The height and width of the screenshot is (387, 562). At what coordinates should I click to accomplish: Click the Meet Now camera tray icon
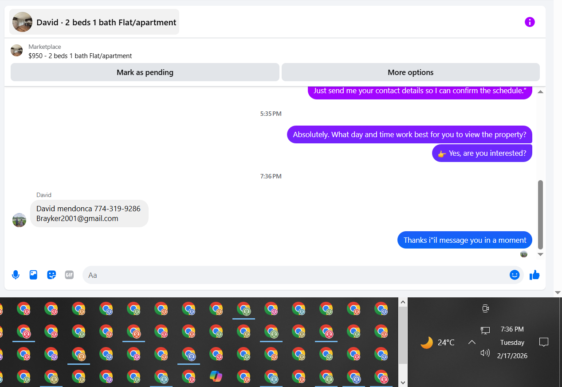coord(485,308)
